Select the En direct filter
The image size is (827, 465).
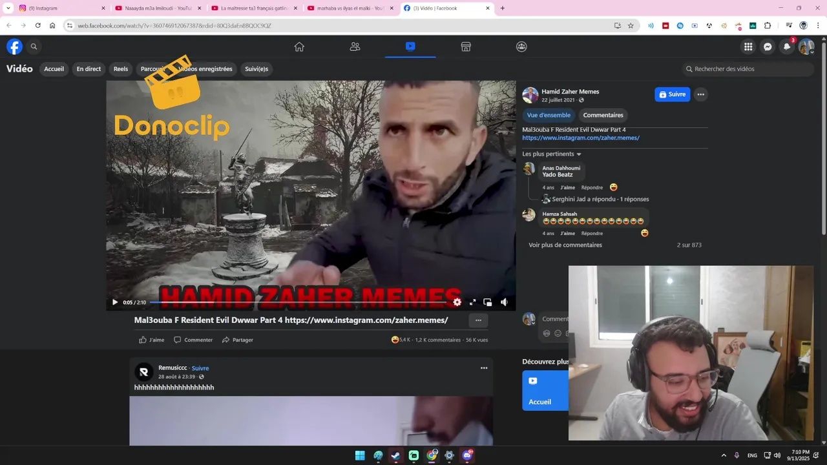pyautogui.click(x=89, y=69)
